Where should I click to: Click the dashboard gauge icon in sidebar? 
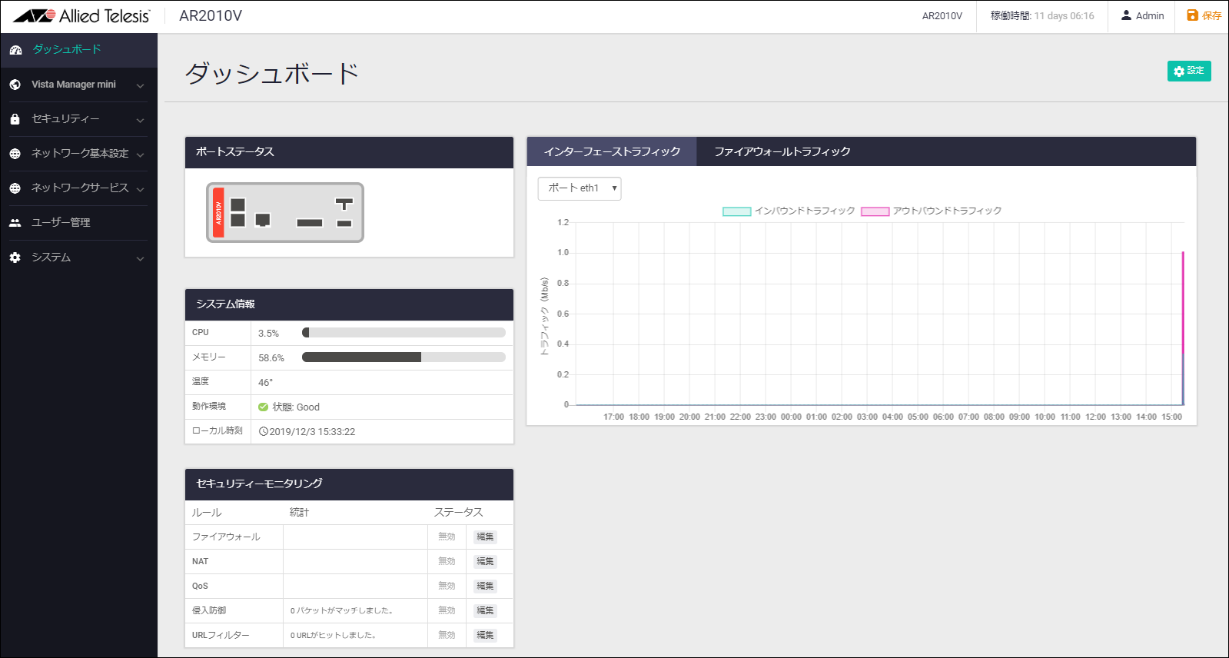coord(15,50)
